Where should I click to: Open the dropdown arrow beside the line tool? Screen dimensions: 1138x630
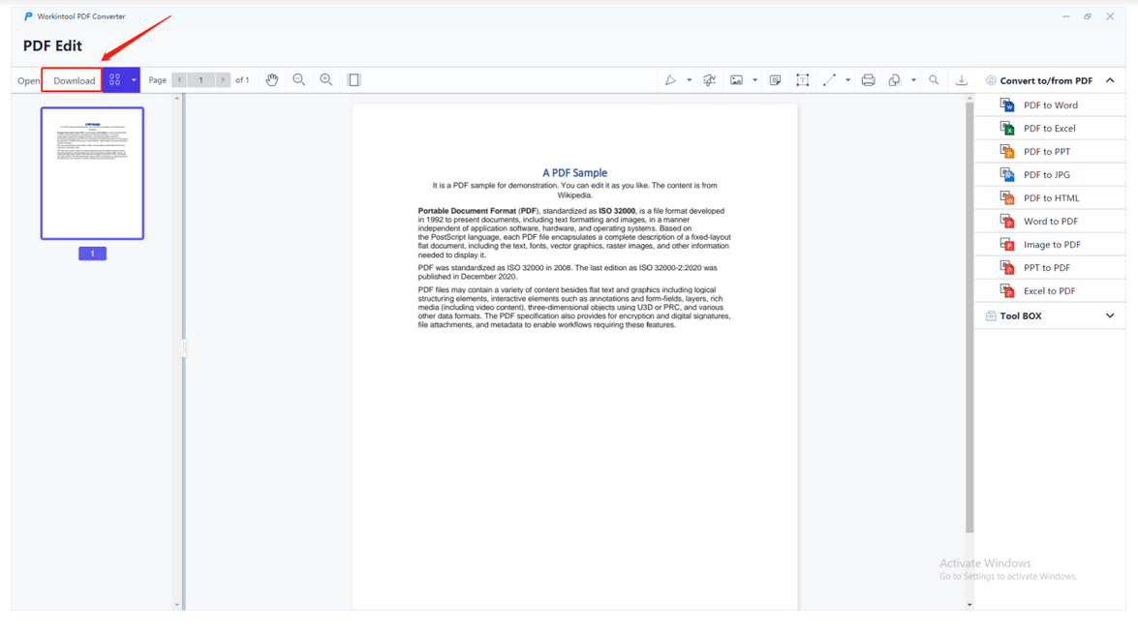point(847,80)
